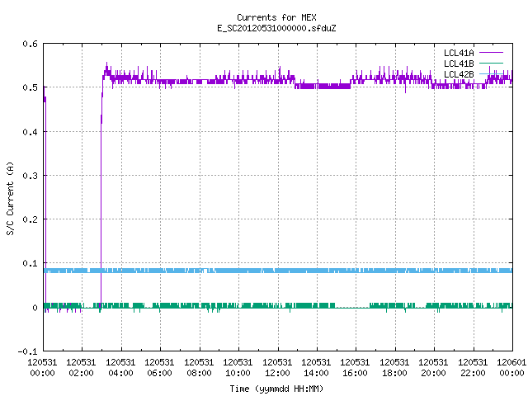Click the x-axis tick label 120531 04:00

click(x=120, y=368)
